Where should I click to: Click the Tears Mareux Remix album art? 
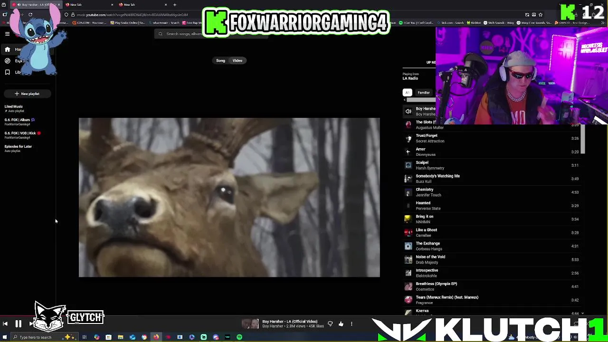tap(408, 300)
